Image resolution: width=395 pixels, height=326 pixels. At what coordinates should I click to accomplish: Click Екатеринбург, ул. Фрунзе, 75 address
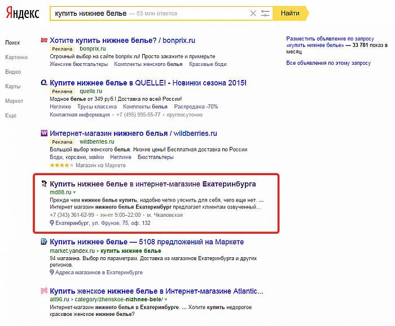[x=103, y=223]
